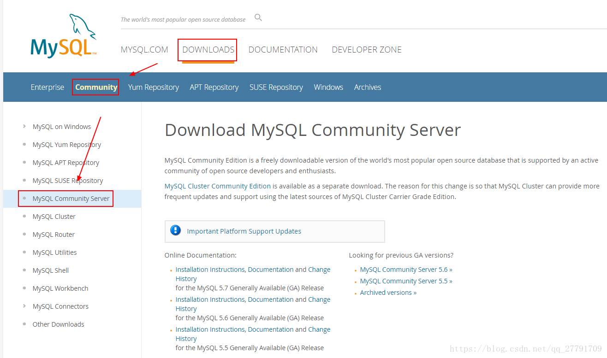Select MySQL Shell in sidebar
Viewport: 607px width, 358px height.
51,270
